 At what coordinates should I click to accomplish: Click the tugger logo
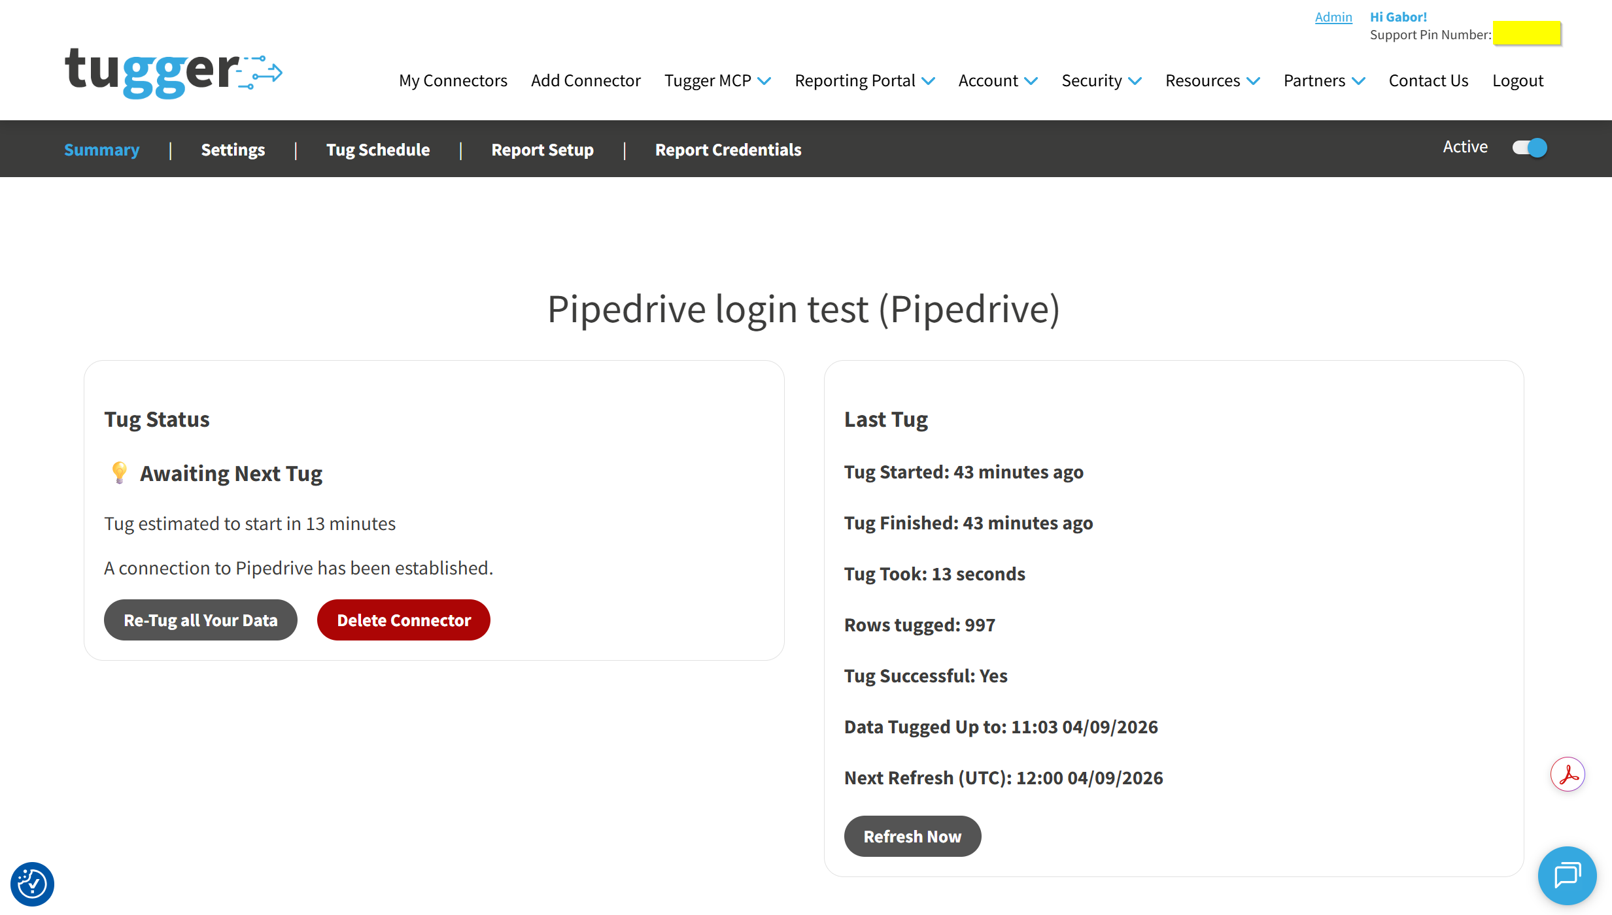coord(173,73)
